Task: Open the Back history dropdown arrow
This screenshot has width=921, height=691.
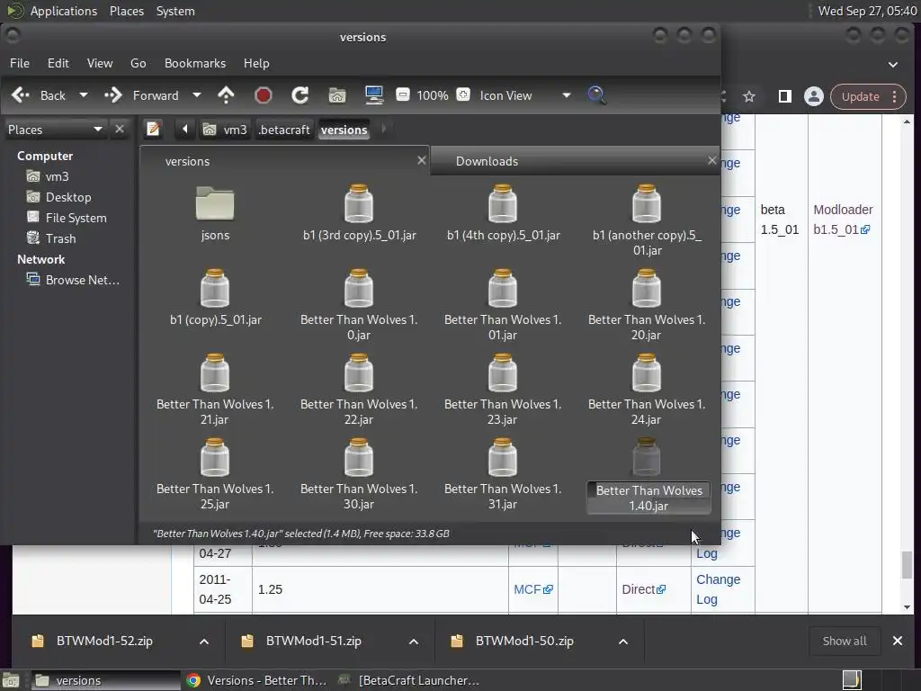Action: pos(84,95)
